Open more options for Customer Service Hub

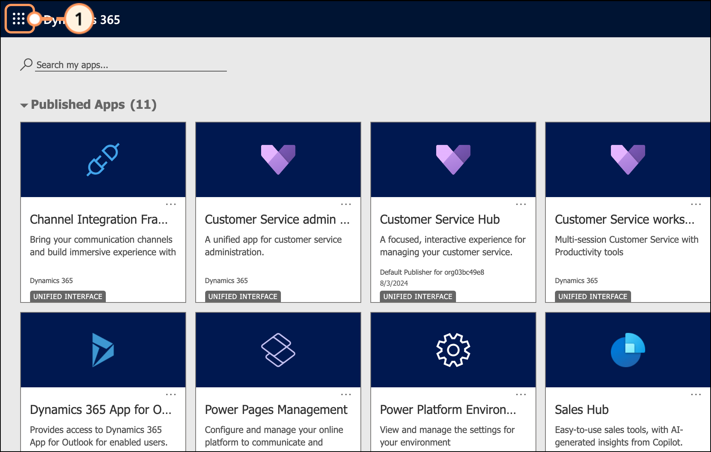[521, 204]
